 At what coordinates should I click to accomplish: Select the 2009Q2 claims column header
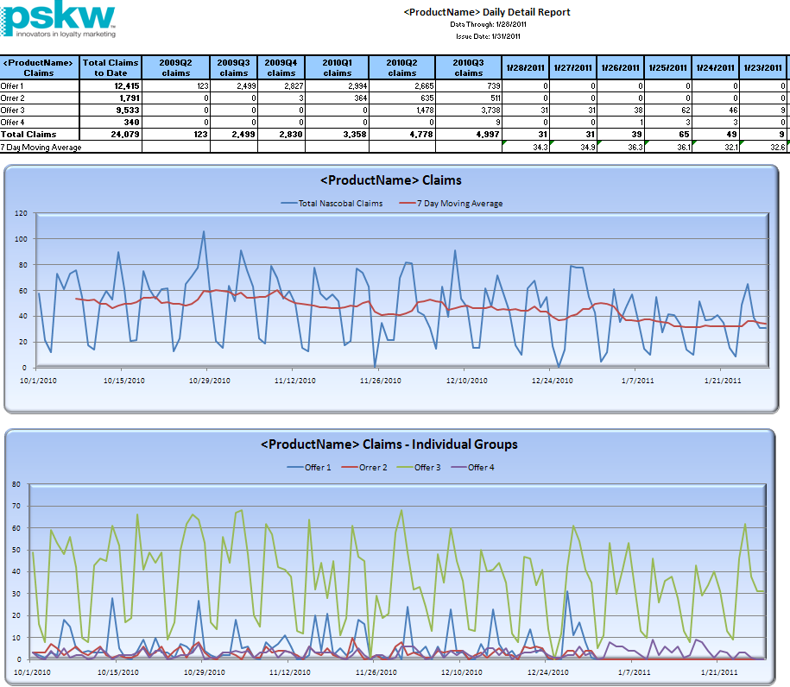pyautogui.click(x=175, y=67)
